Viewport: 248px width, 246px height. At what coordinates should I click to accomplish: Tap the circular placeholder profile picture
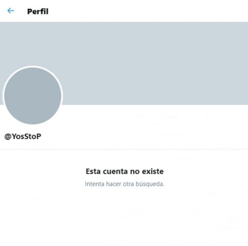click(x=33, y=96)
